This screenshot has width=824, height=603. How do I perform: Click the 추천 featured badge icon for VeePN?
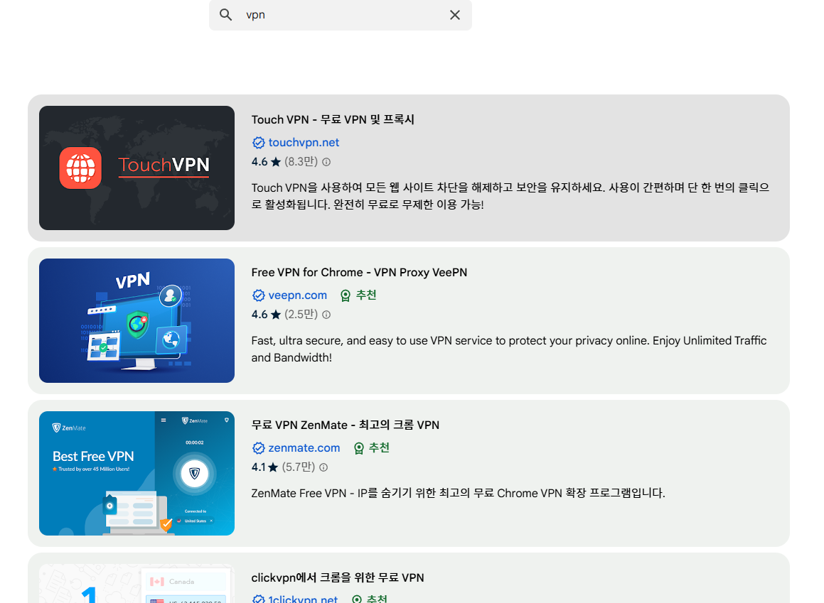pos(346,296)
